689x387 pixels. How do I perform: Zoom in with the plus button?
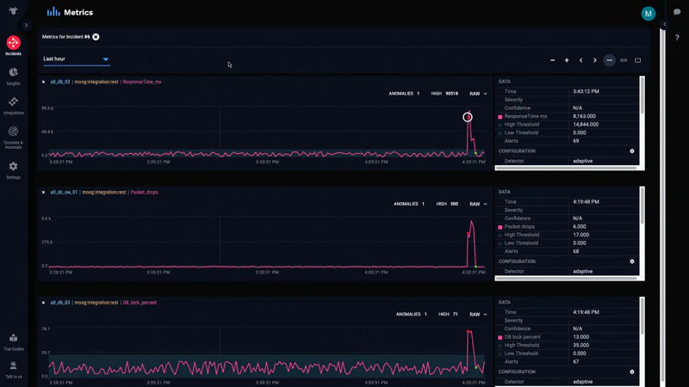567,60
